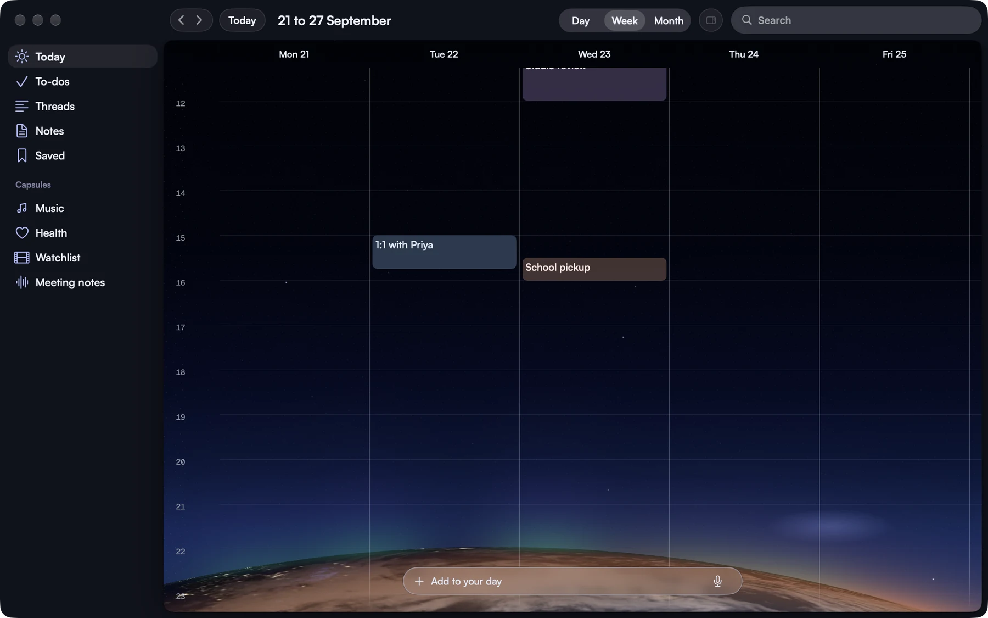Select the Meeting notes capsule label

pos(70,282)
